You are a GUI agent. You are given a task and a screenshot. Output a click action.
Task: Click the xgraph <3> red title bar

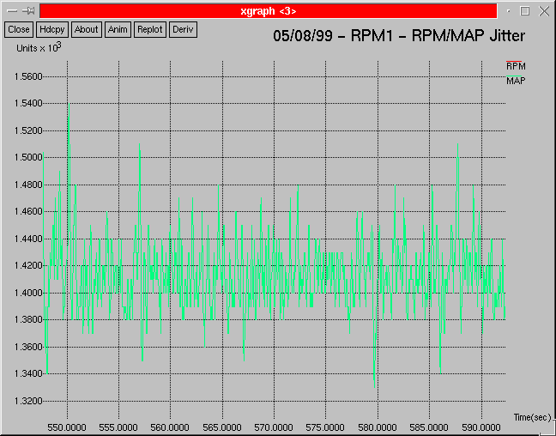(x=268, y=11)
